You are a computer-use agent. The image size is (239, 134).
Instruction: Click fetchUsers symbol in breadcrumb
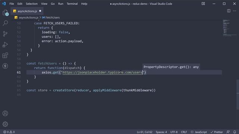click(53, 17)
